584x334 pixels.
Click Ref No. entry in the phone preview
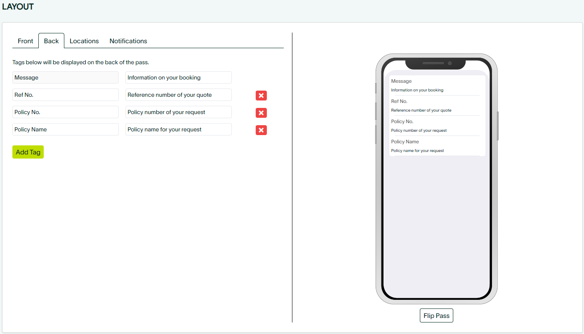click(435, 105)
